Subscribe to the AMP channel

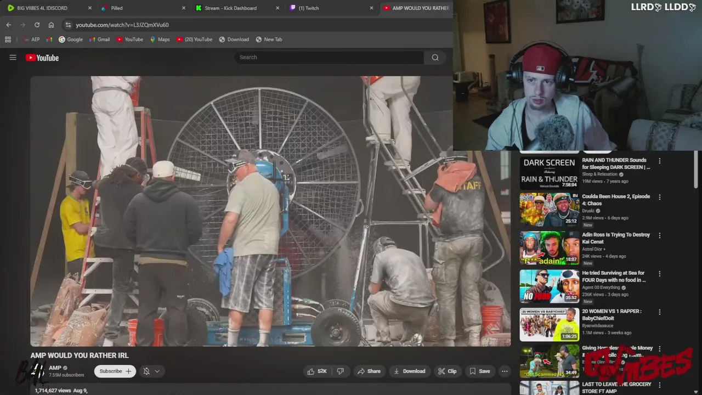click(115, 371)
